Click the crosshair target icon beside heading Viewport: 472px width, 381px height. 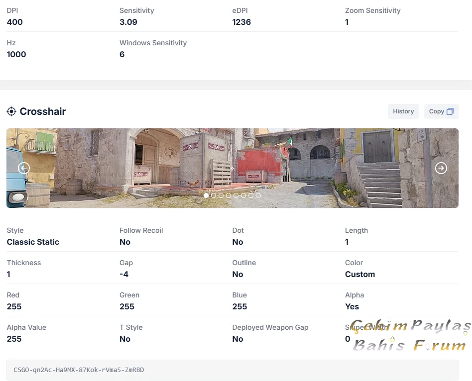pos(11,111)
